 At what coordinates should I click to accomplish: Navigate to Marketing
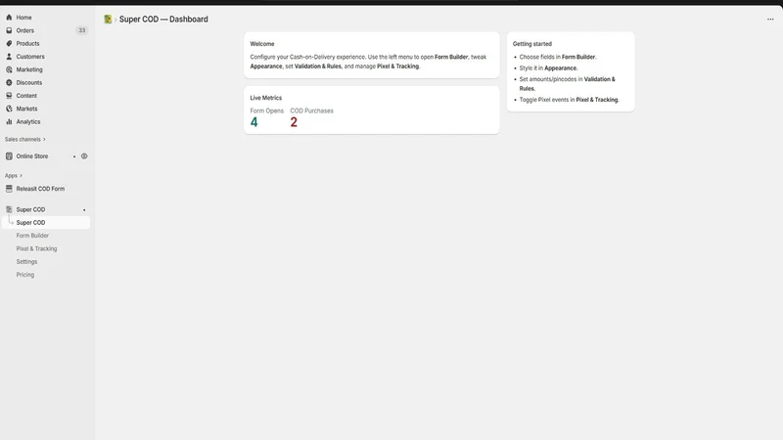[x=29, y=69]
